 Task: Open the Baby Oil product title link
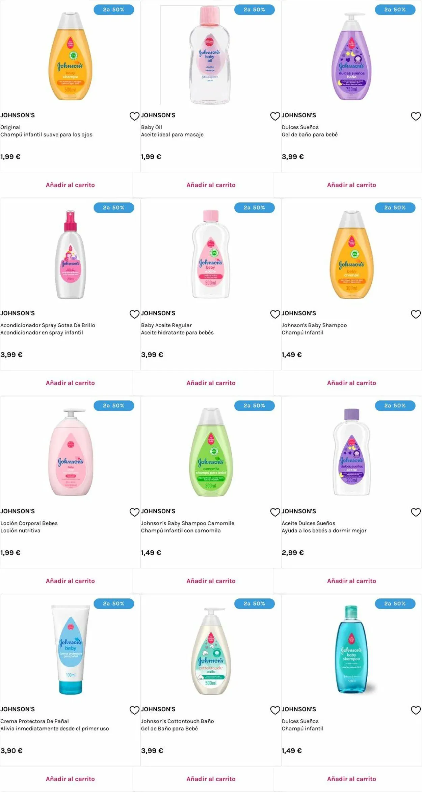point(152,127)
